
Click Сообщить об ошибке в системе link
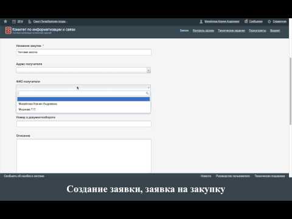coord(24,176)
